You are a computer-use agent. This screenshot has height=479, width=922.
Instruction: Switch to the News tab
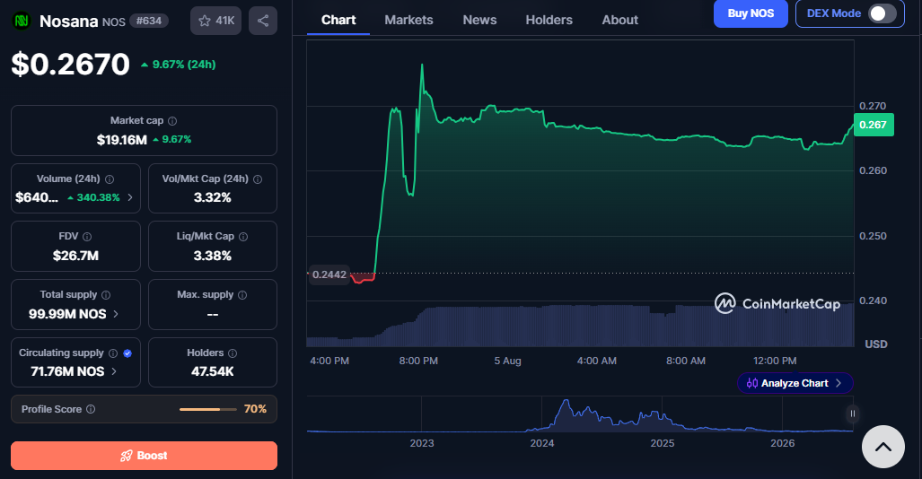coord(479,20)
